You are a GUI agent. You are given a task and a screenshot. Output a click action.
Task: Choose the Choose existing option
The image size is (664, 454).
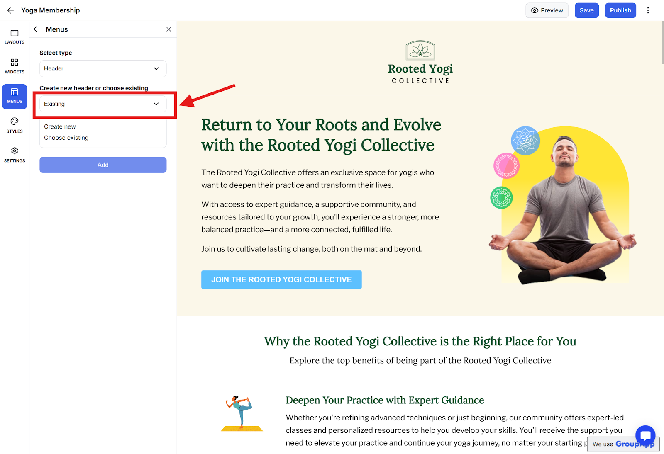66,138
